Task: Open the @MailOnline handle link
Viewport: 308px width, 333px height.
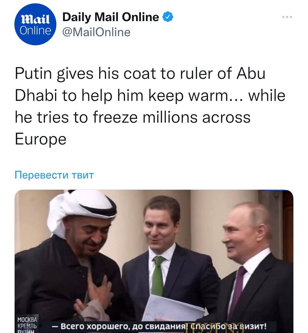Action: click(96, 32)
